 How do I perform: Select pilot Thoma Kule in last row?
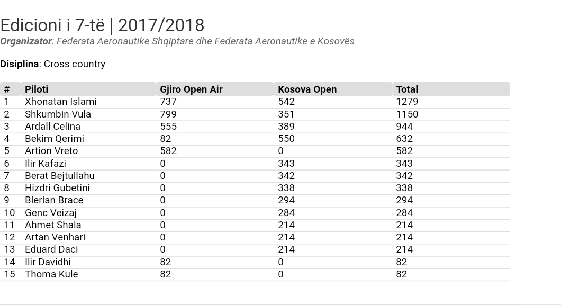click(51, 274)
